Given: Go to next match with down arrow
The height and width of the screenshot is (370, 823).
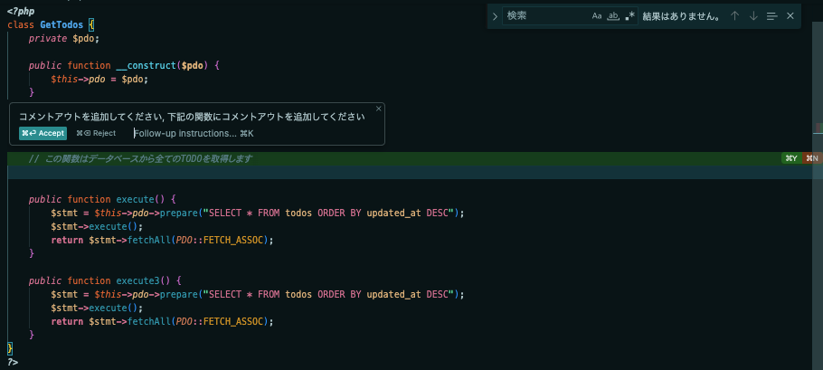Looking at the screenshot, I should [x=753, y=16].
